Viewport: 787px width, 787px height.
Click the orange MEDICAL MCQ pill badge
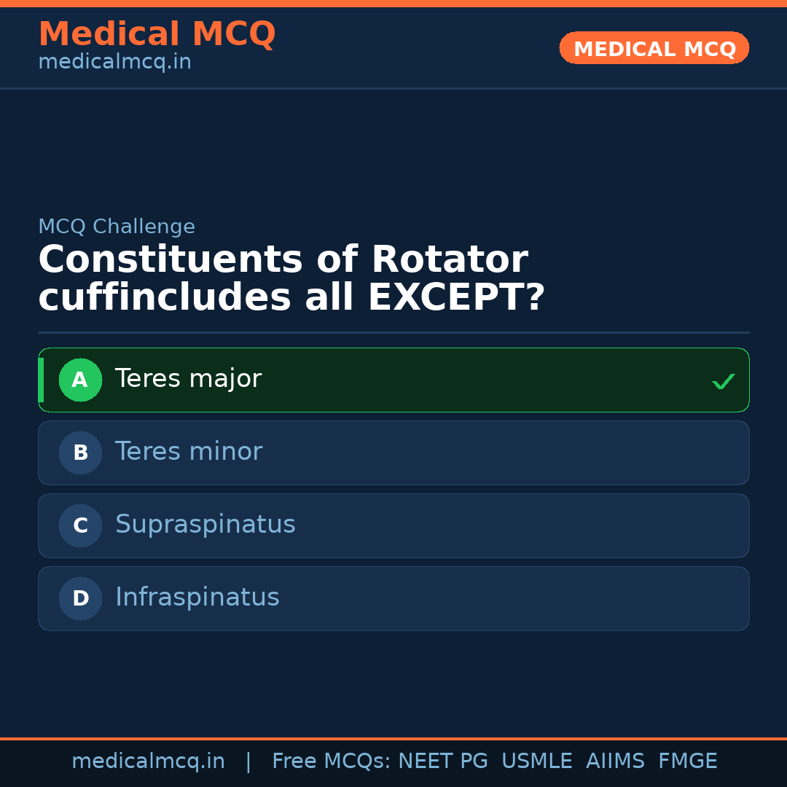coord(654,48)
